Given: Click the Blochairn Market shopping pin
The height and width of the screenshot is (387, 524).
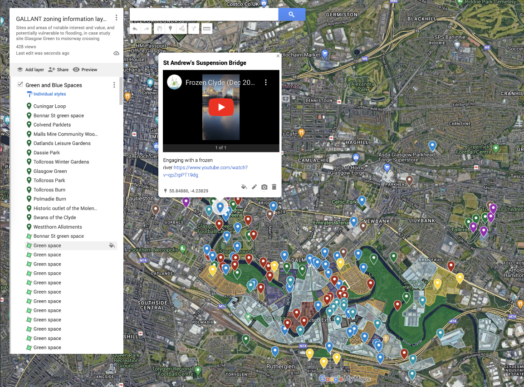Looking at the screenshot, I should click(x=324, y=54).
